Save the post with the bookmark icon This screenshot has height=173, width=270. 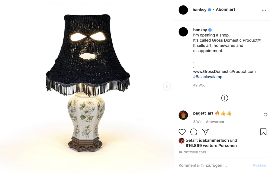tap(263, 132)
